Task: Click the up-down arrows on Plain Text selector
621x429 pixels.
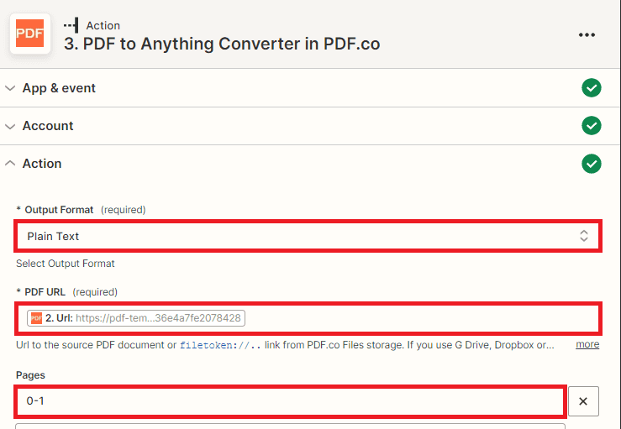Action: click(x=584, y=236)
